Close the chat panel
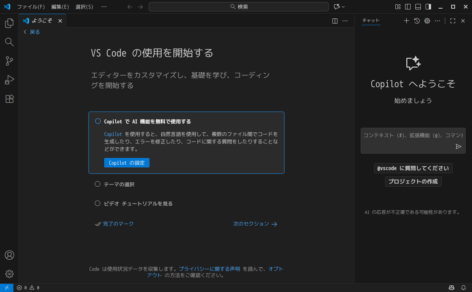The height and width of the screenshot is (292, 472). (463, 21)
